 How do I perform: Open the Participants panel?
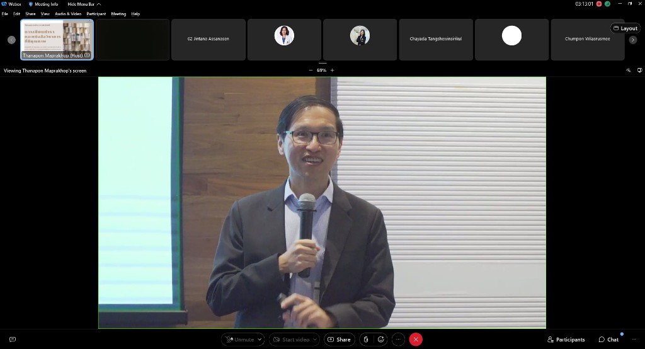[x=566, y=340]
